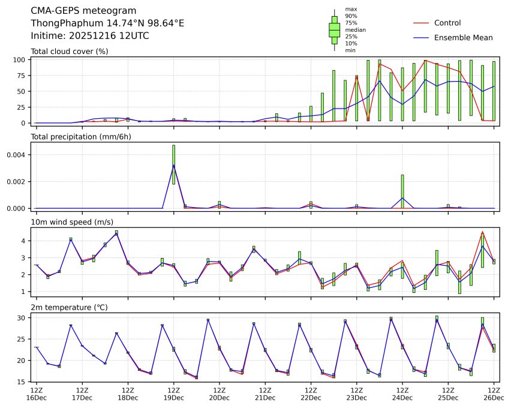Screen dimensions: 511x408
Task: Click the '12Z 25Dec' time axis label
Action: point(448,394)
